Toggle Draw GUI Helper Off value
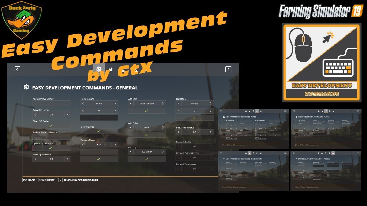 (x=51, y=114)
